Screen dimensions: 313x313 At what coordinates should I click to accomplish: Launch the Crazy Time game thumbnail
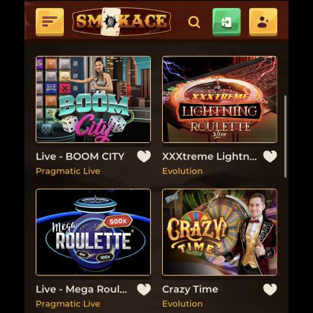220,232
